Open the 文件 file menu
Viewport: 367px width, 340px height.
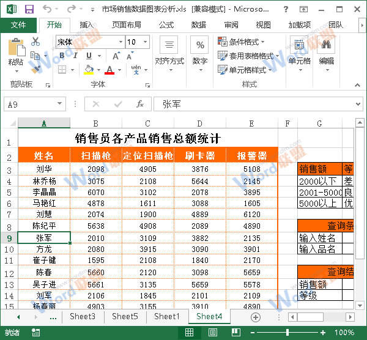pos(18,25)
